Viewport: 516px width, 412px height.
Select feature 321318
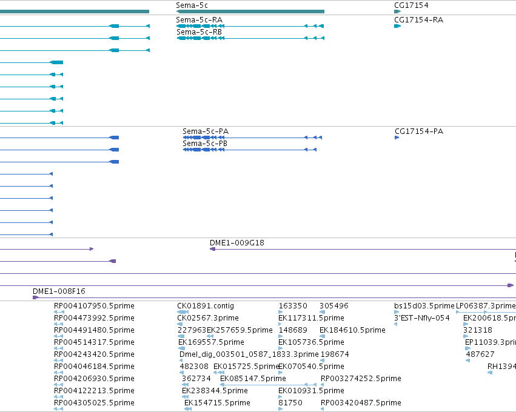pos(478,330)
